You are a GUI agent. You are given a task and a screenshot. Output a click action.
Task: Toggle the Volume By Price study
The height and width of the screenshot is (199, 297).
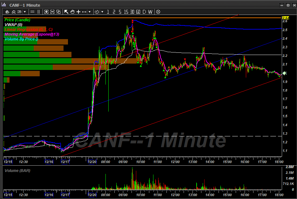point(20,39)
